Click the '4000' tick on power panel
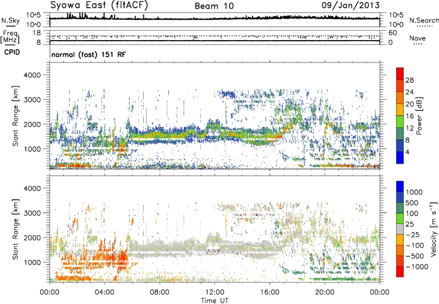Image resolution: width=439 pixels, height=304 pixels. coord(32,75)
